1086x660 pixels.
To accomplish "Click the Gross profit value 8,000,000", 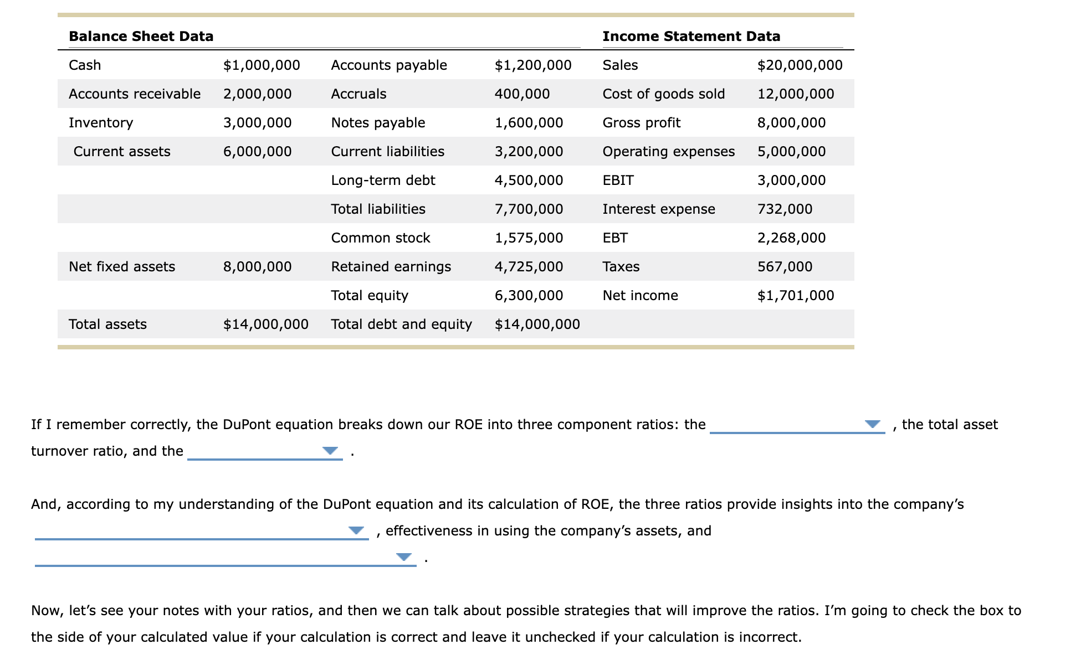I will click(x=791, y=123).
